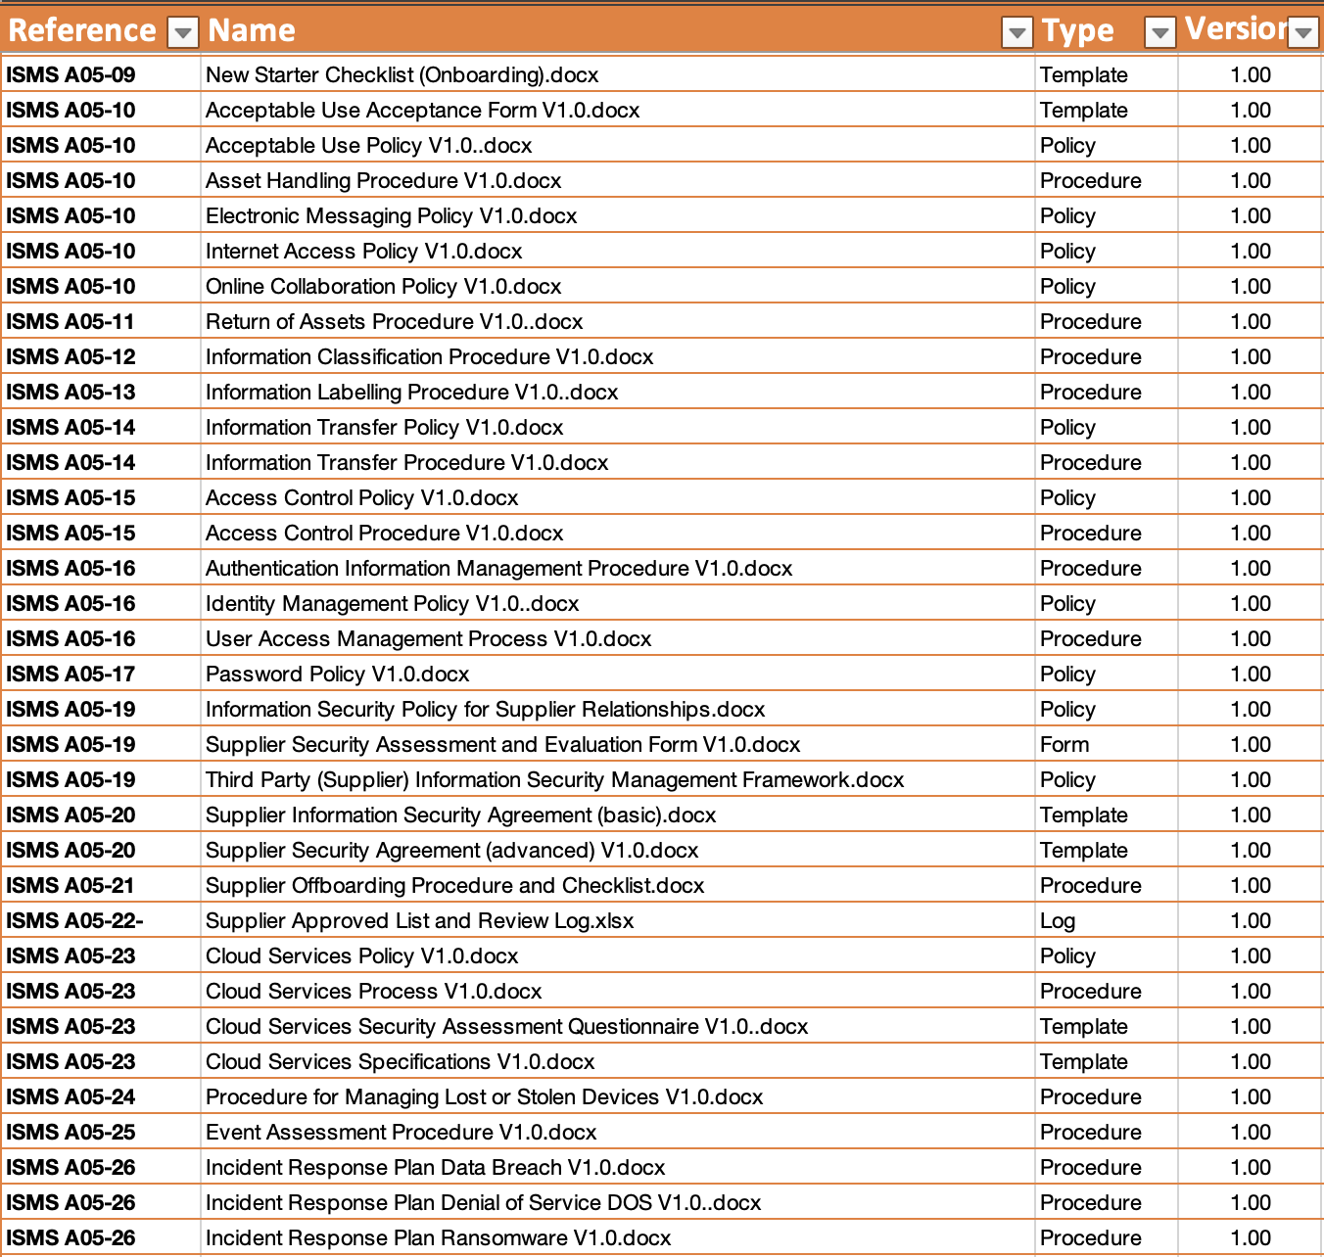1324x1257 pixels.
Task: Select Supplier Offboarding Procedure and Checklist.docx cell
Action: point(618,885)
